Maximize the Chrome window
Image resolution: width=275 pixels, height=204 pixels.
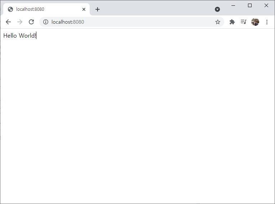click(250, 5)
